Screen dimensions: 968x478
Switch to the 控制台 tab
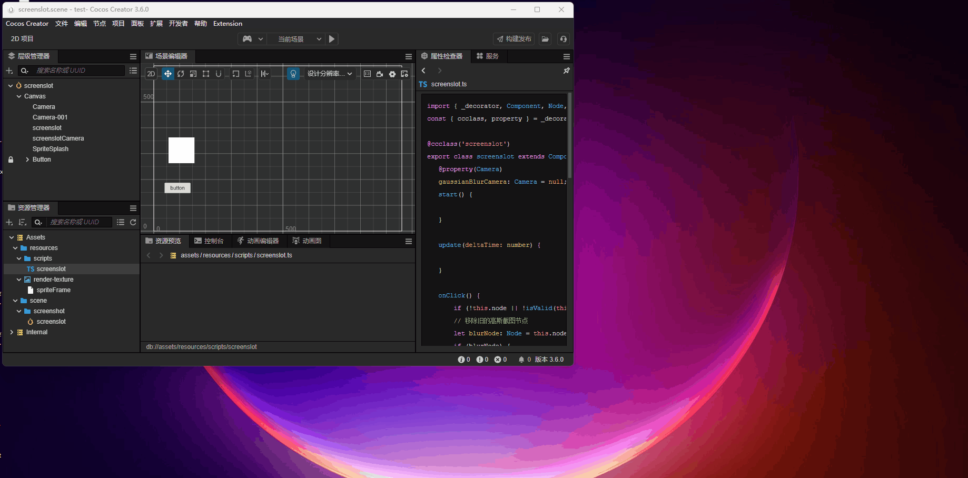click(x=209, y=241)
